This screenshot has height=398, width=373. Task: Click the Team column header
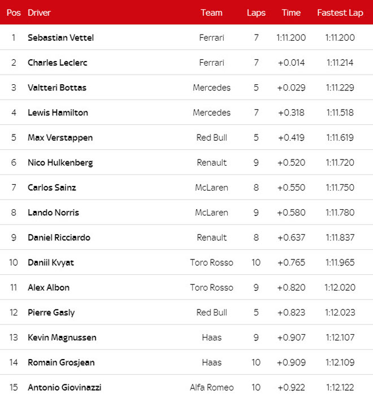pos(211,12)
